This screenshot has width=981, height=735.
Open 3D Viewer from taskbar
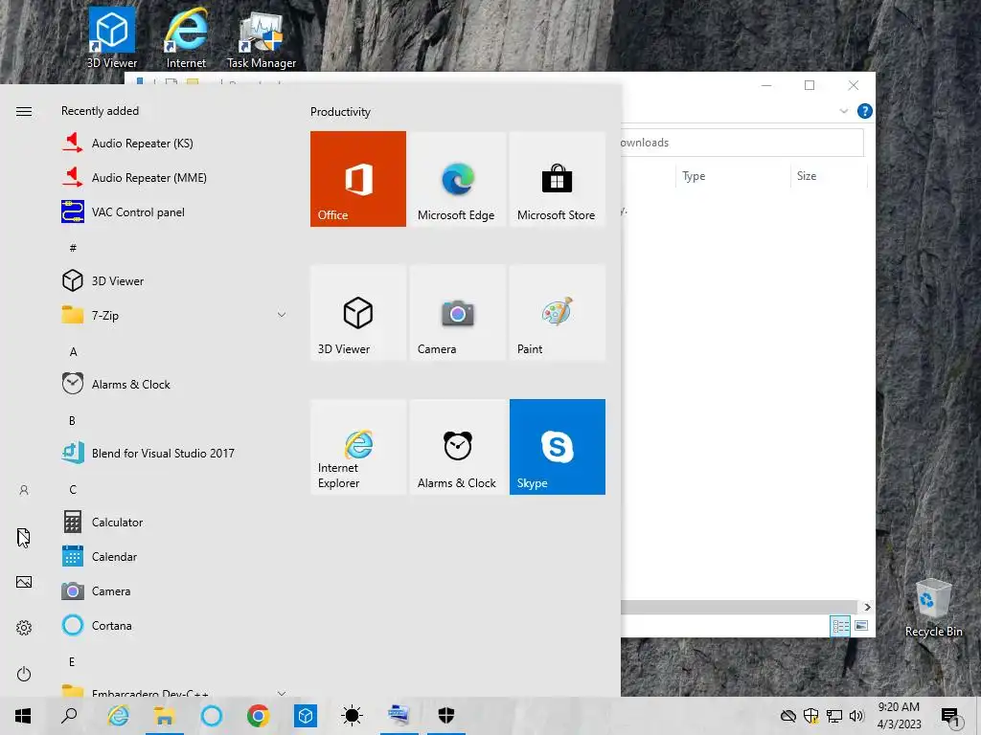point(306,716)
